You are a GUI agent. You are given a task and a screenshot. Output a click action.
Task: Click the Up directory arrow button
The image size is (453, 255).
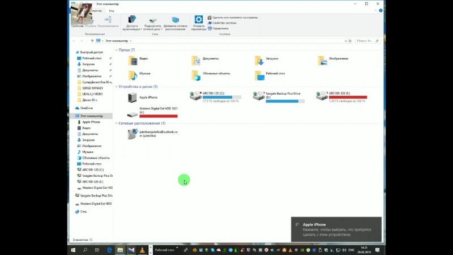[92, 41]
